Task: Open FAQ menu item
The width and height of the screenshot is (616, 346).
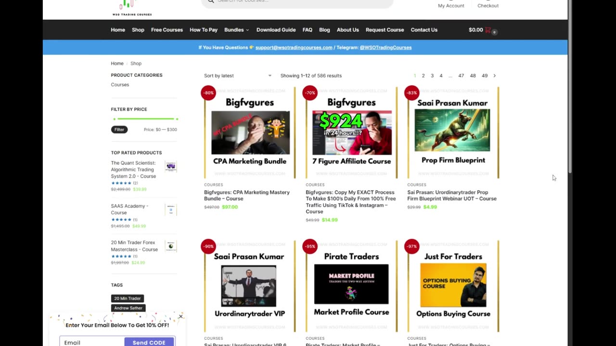Action: click(x=308, y=30)
